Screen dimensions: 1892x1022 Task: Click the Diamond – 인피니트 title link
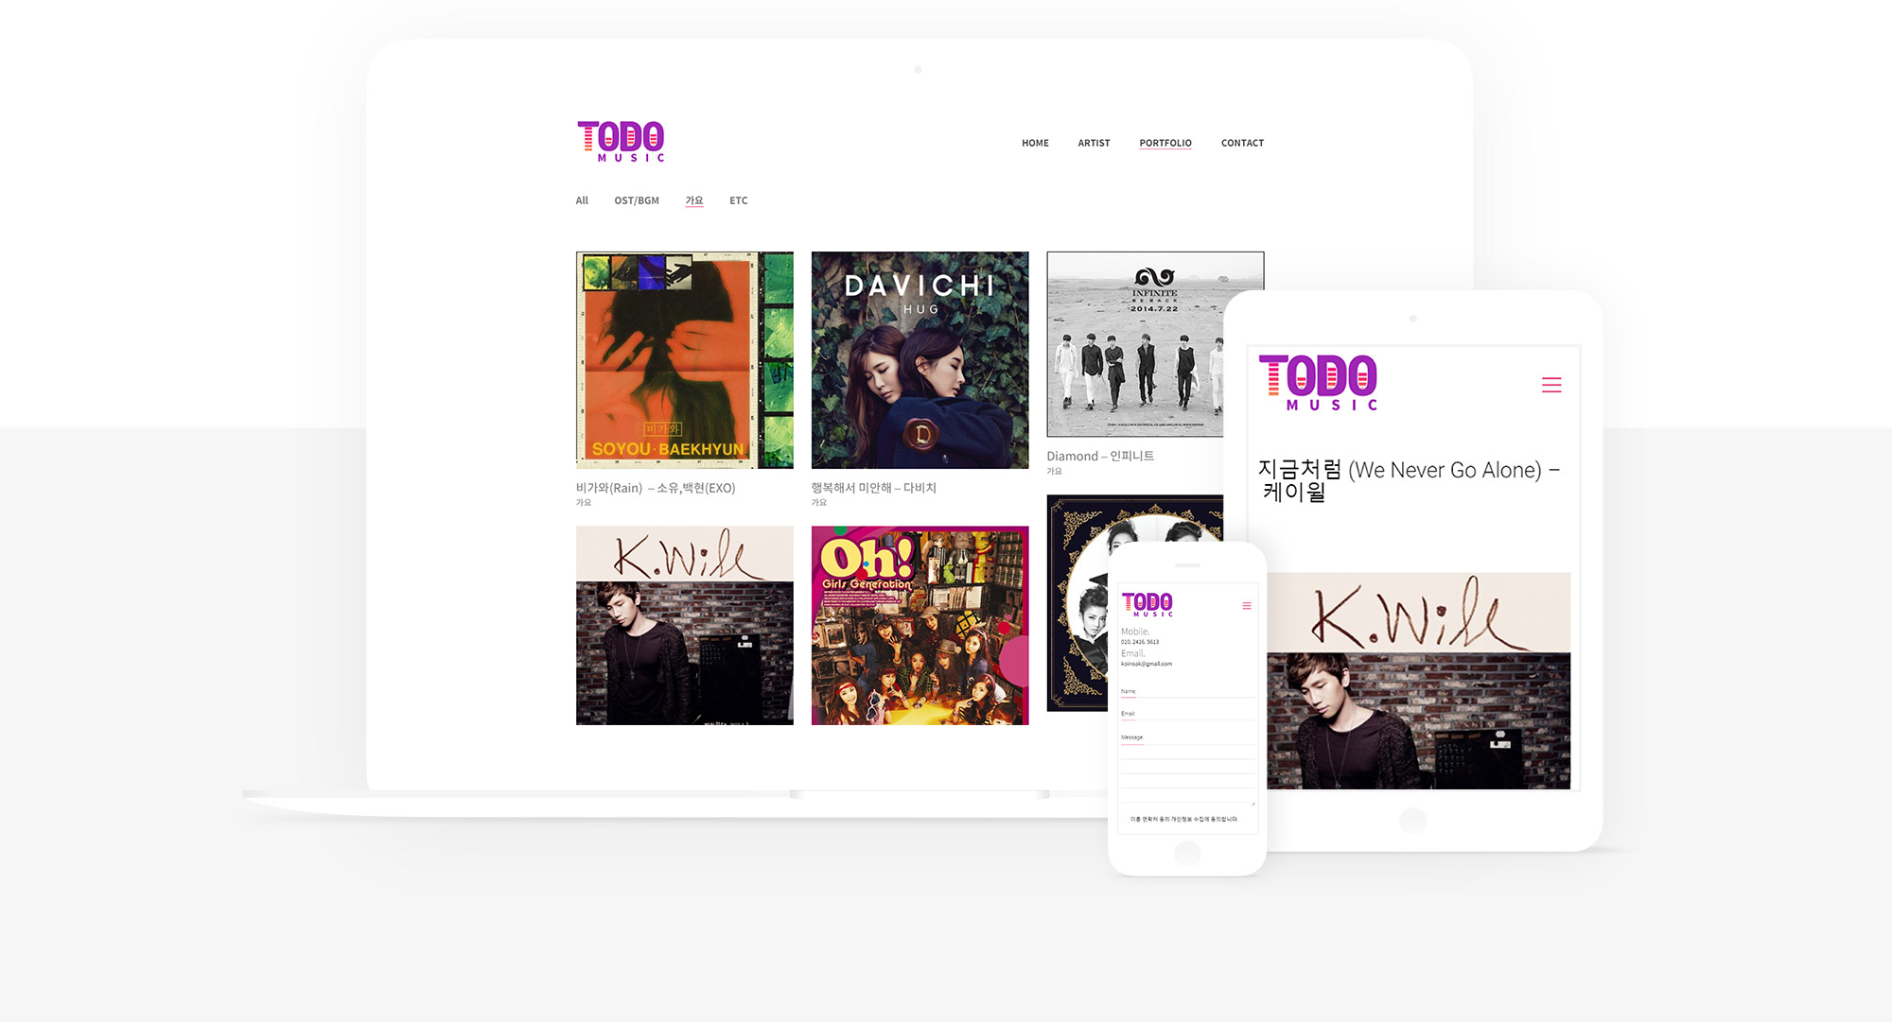pyautogui.click(x=1099, y=456)
